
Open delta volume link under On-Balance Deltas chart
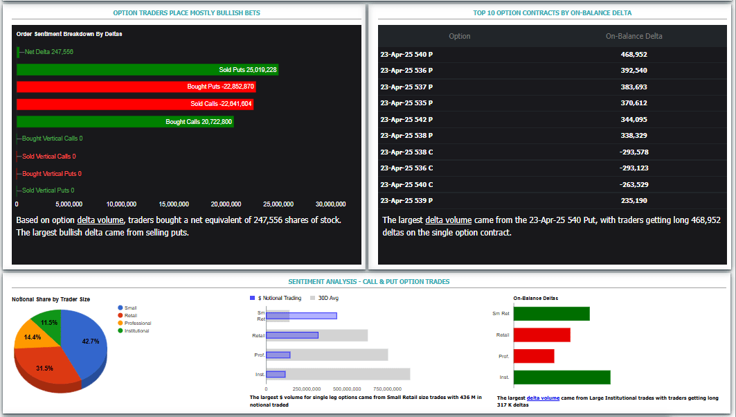click(x=543, y=398)
